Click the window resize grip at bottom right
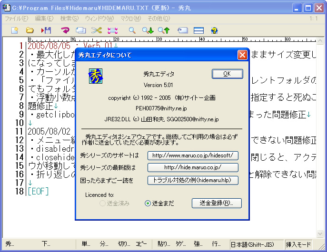The width and height of the screenshot is (327, 252). click(321, 246)
